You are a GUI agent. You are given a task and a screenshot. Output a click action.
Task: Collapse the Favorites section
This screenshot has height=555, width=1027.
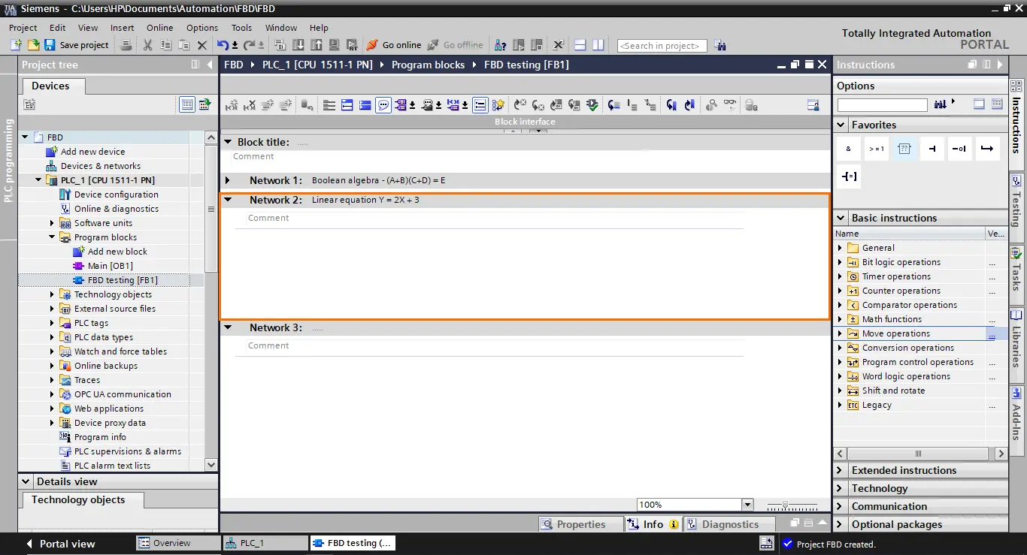click(x=841, y=125)
